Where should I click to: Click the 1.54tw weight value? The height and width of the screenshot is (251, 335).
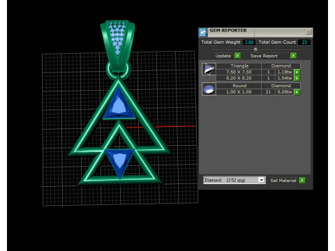[285, 78]
